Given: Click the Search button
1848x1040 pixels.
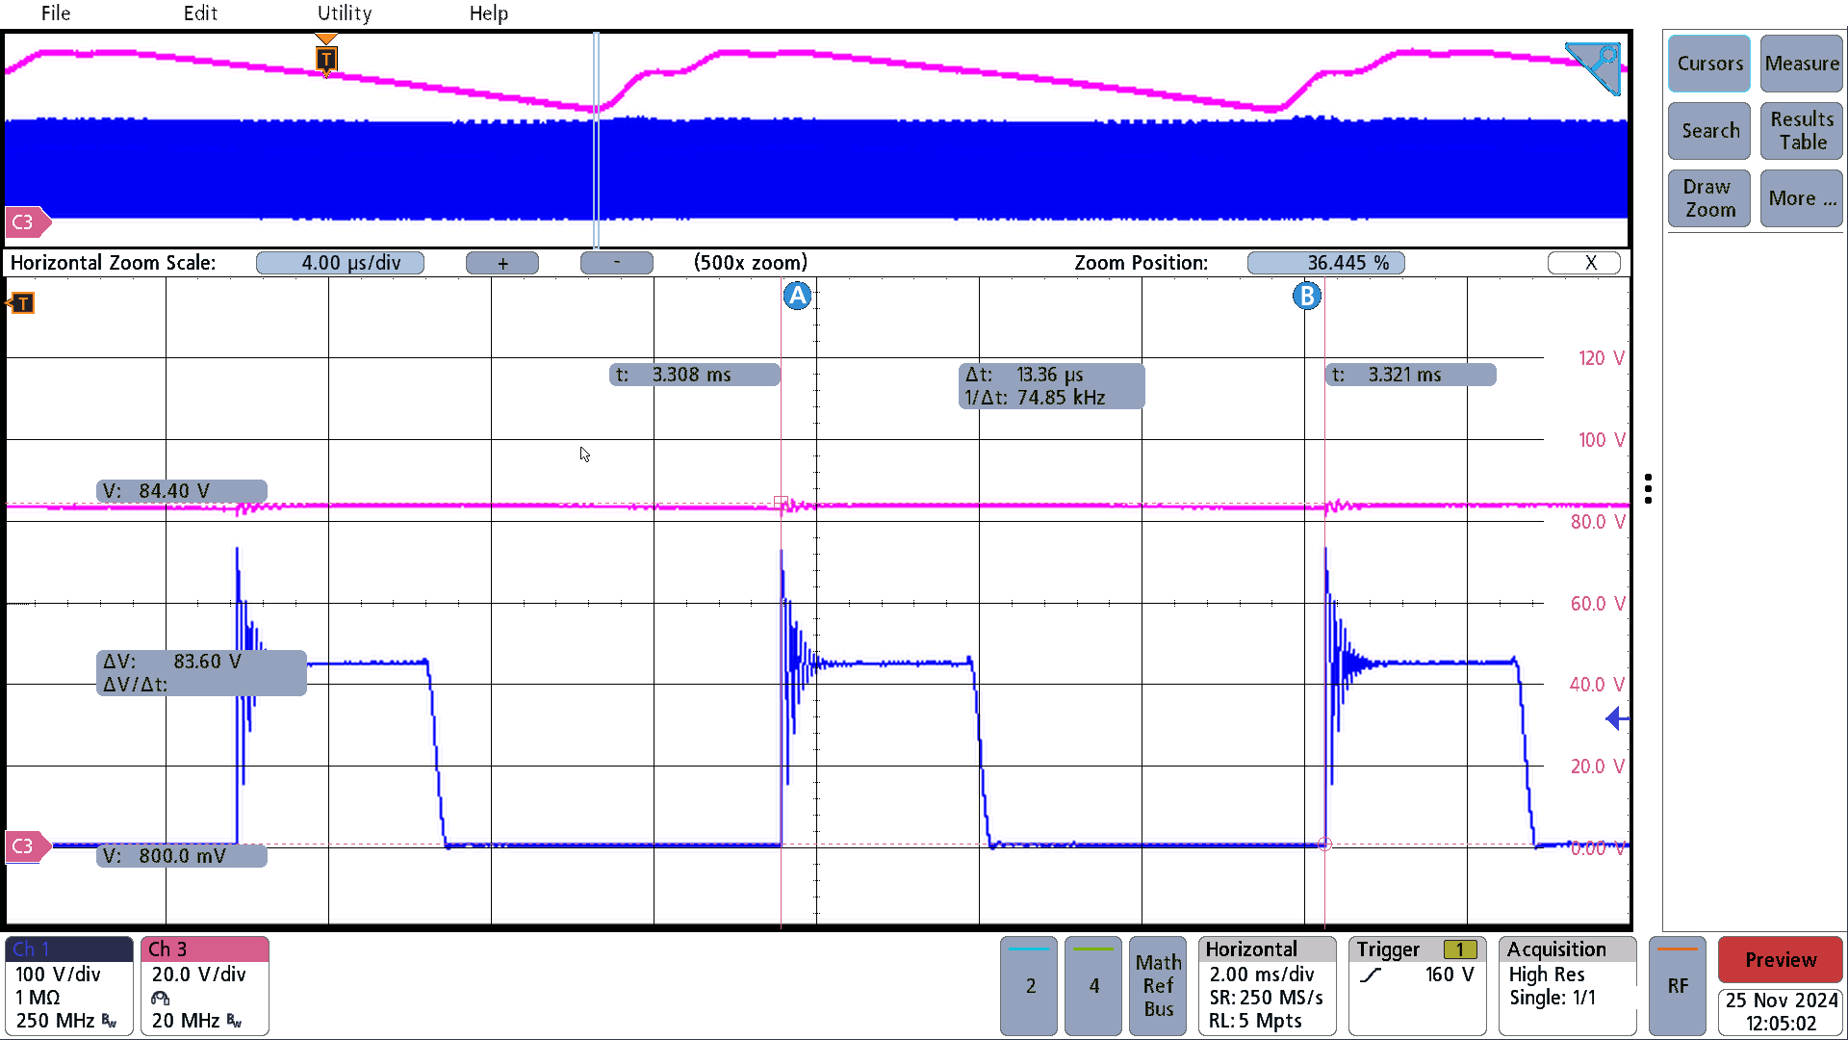Looking at the screenshot, I should coord(1709,131).
